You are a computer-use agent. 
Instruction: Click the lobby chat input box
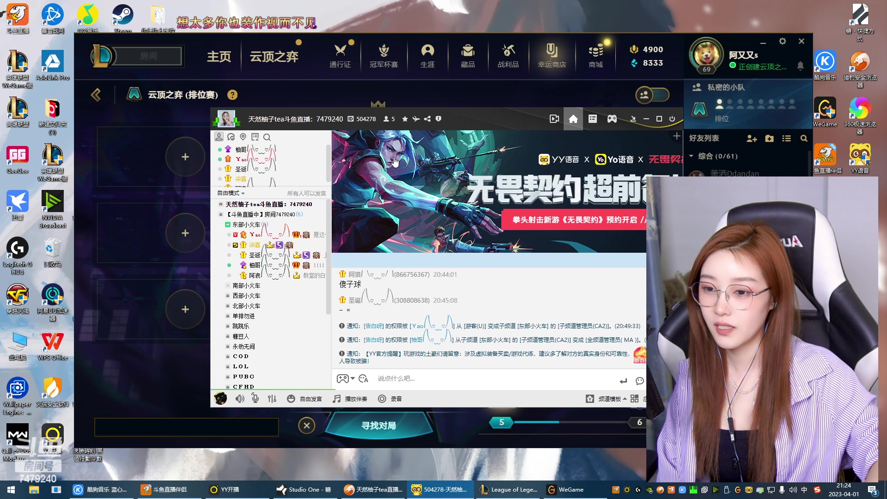click(187, 427)
